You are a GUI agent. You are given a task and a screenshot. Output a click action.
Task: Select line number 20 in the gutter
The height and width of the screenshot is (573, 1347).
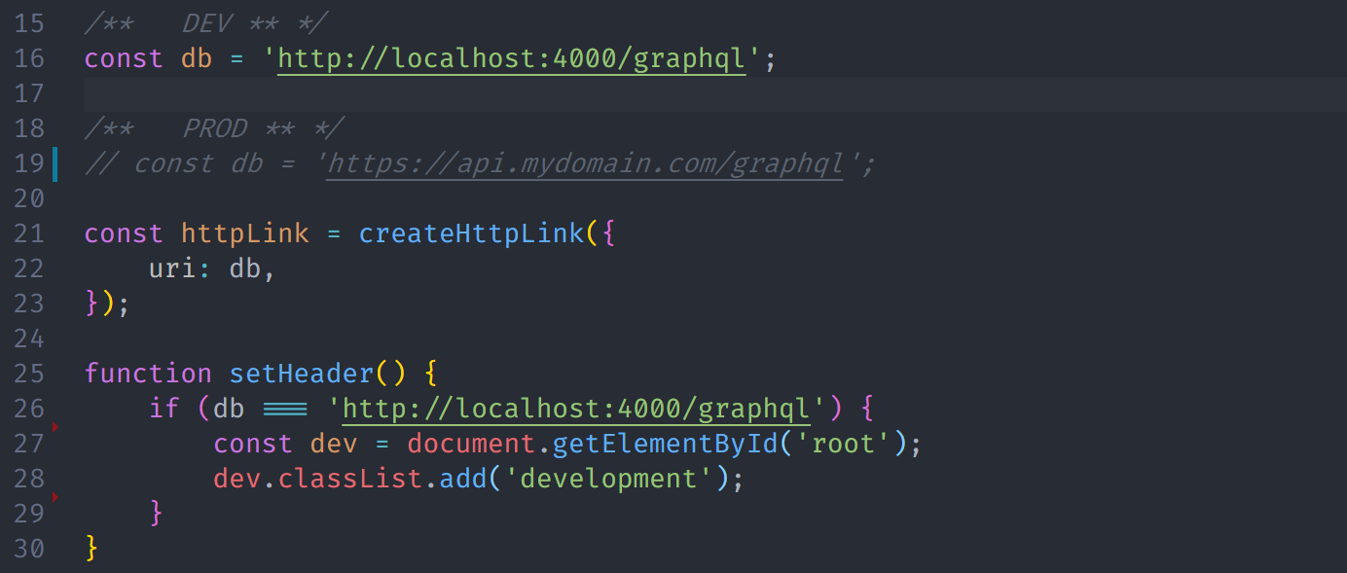(x=30, y=198)
